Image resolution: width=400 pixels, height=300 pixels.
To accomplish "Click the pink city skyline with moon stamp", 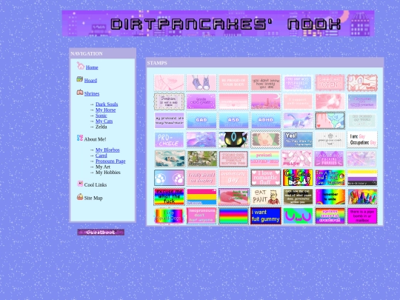I will [266, 101].
